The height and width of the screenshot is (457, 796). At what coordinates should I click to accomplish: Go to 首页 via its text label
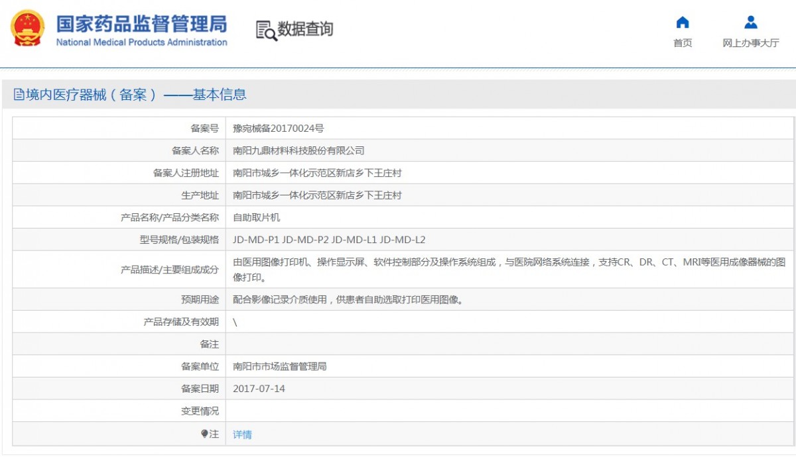point(683,43)
